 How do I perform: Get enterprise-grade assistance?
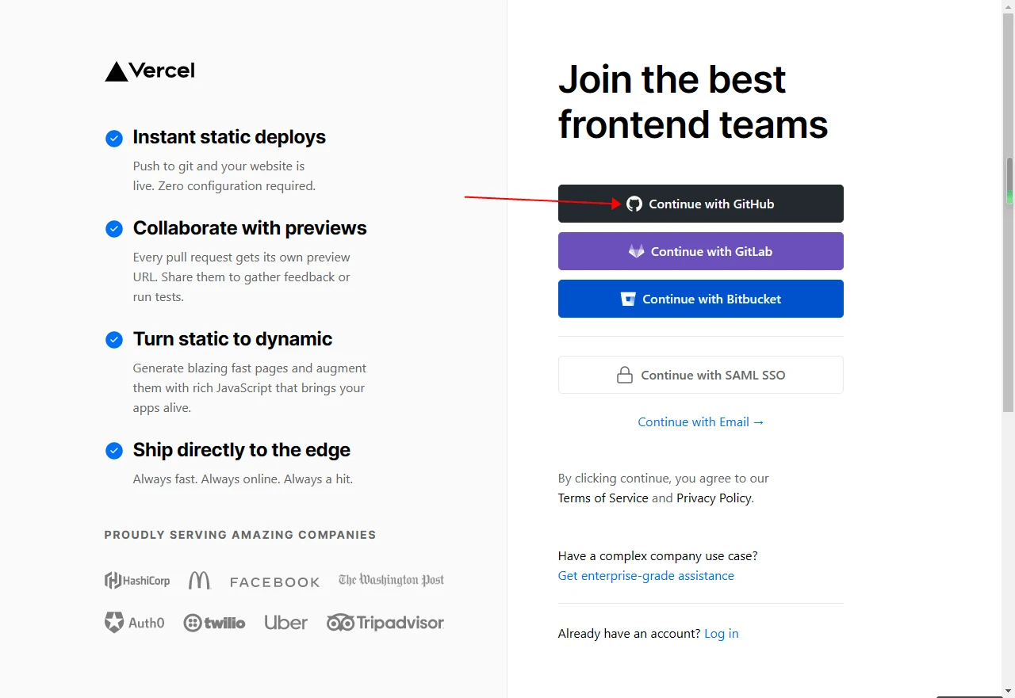click(646, 575)
